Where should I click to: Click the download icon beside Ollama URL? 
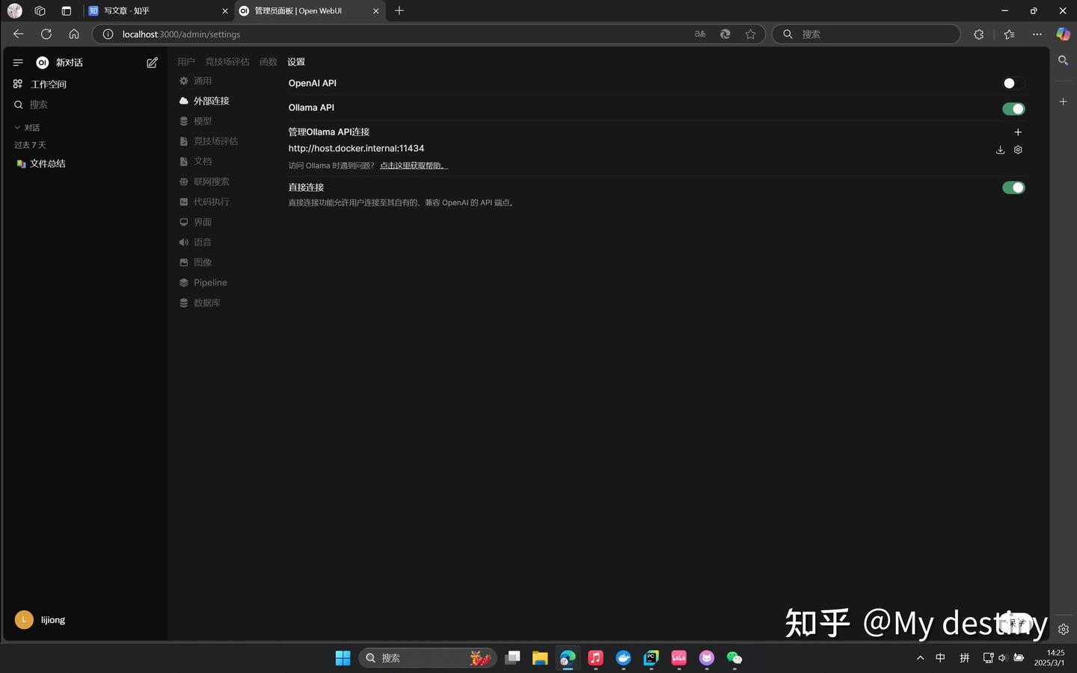click(1000, 150)
